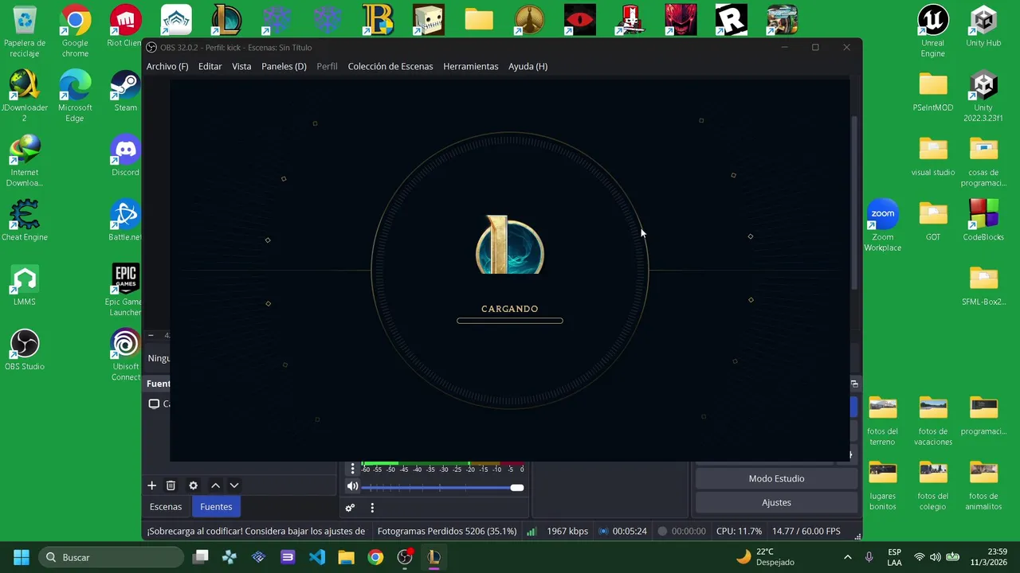Open the PSeIntMOD folder
Screen dimensions: 1020x573
933,91
